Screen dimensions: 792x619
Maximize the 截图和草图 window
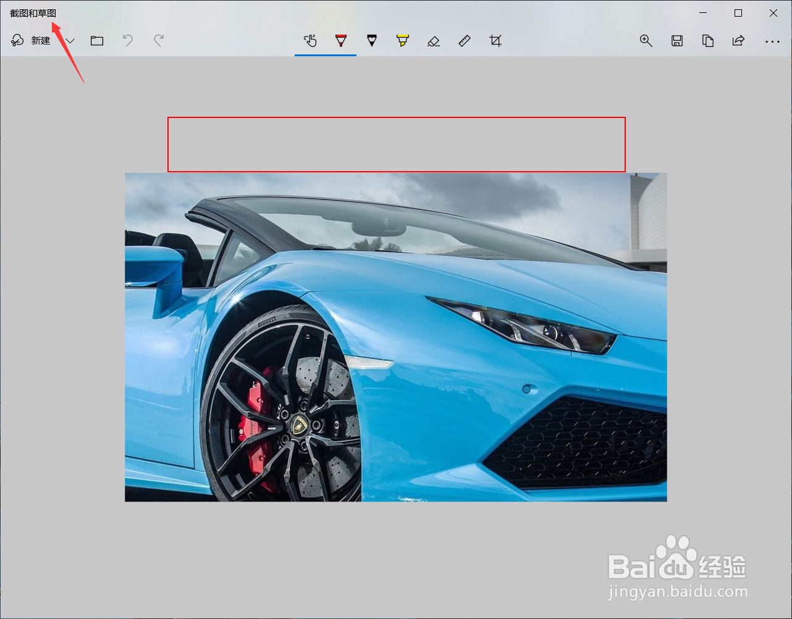pos(738,13)
